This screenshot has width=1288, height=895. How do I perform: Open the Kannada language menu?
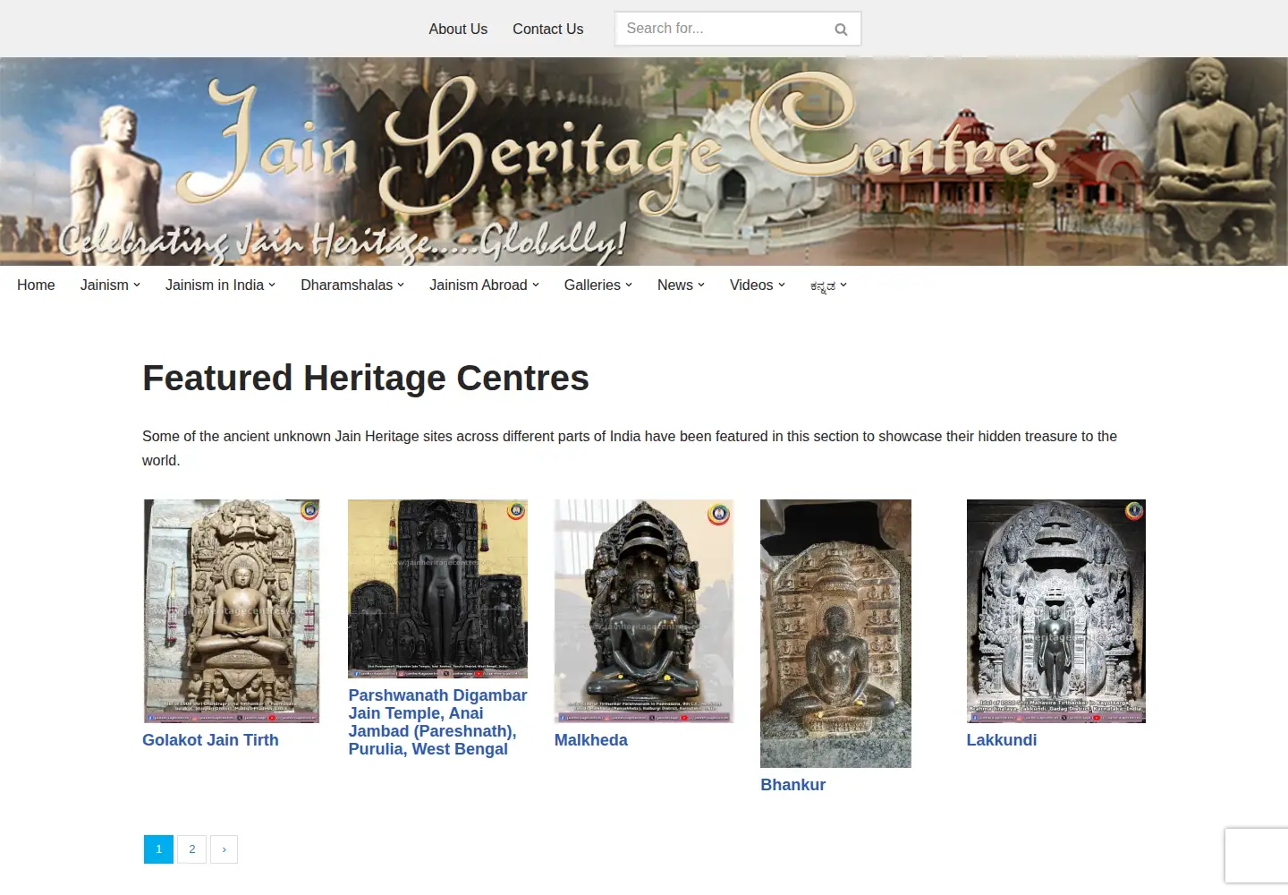click(x=828, y=286)
